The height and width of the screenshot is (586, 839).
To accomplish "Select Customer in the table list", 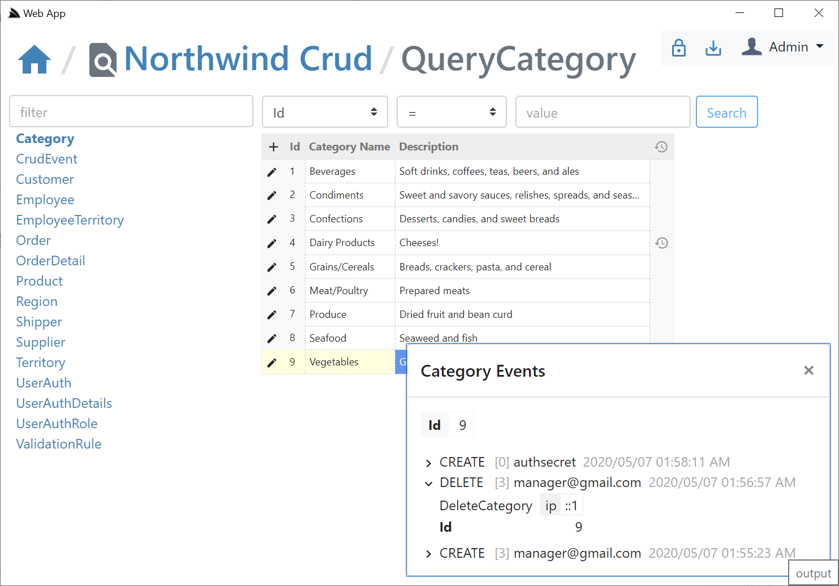I will 45,180.
